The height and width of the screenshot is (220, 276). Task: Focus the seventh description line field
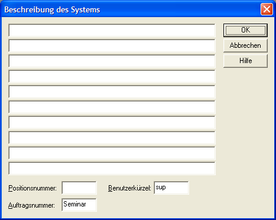[x=112, y=122]
